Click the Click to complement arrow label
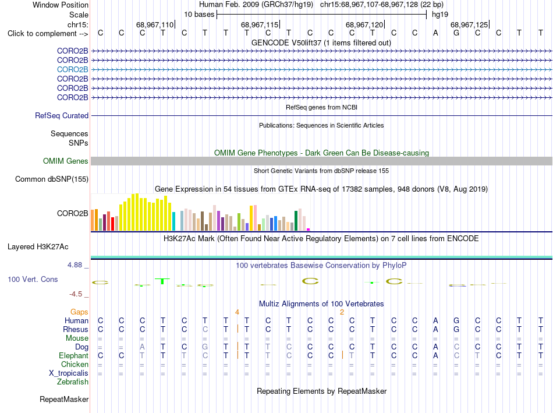This screenshot has width=553, height=413. click(x=48, y=34)
